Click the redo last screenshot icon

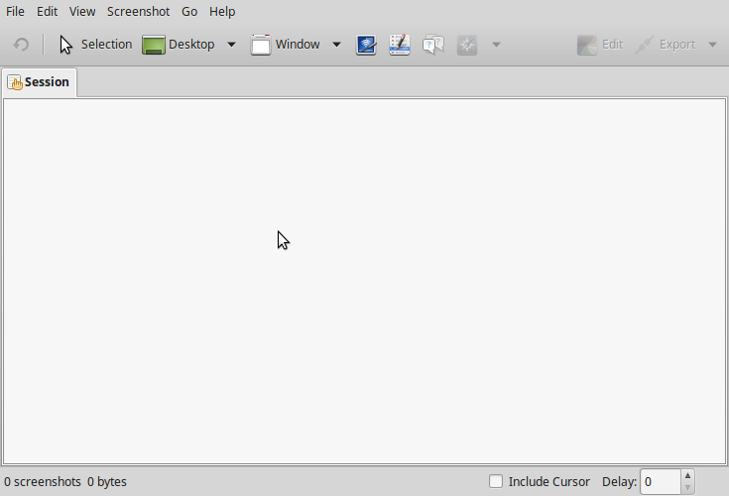click(x=21, y=45)
